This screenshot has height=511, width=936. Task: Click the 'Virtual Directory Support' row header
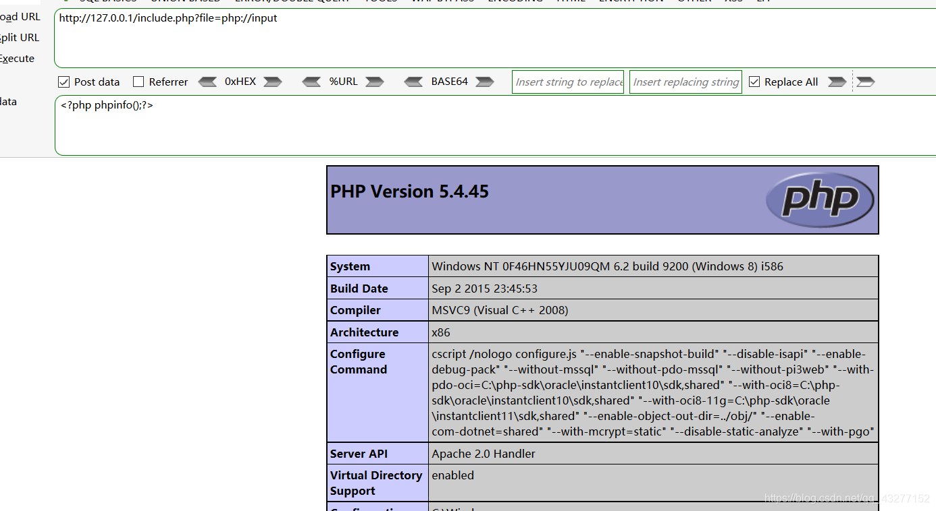point(378,483)
